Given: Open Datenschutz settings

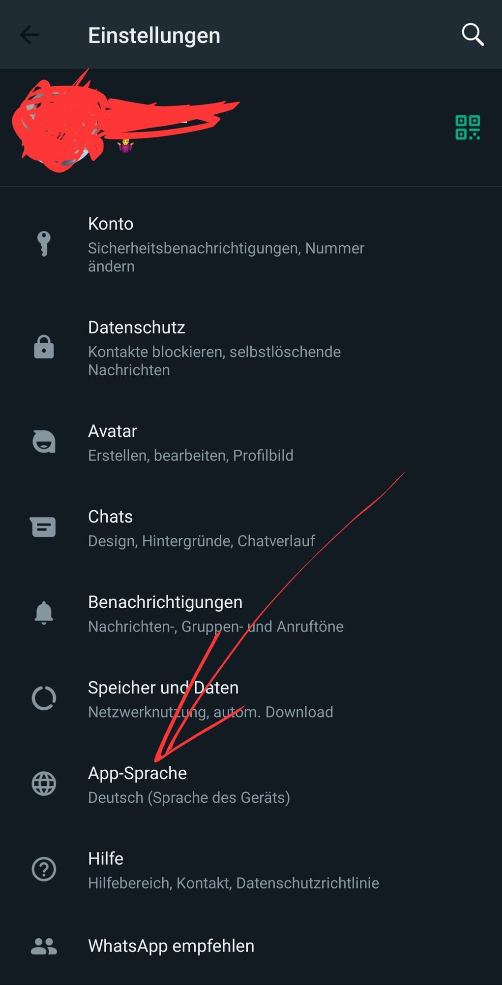Looking at the screenshot, I should click(251, 348).
